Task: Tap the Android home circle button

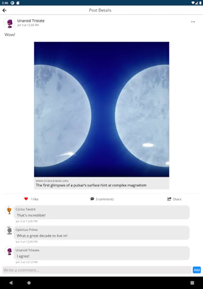Action: tap(29, 283)
